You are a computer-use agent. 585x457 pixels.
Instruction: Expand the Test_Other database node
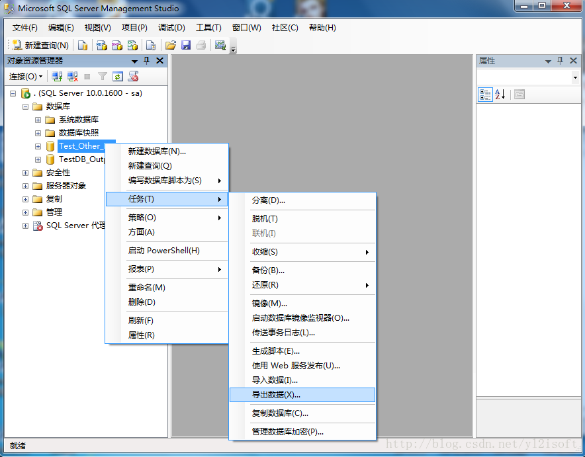tap(38, 147)
